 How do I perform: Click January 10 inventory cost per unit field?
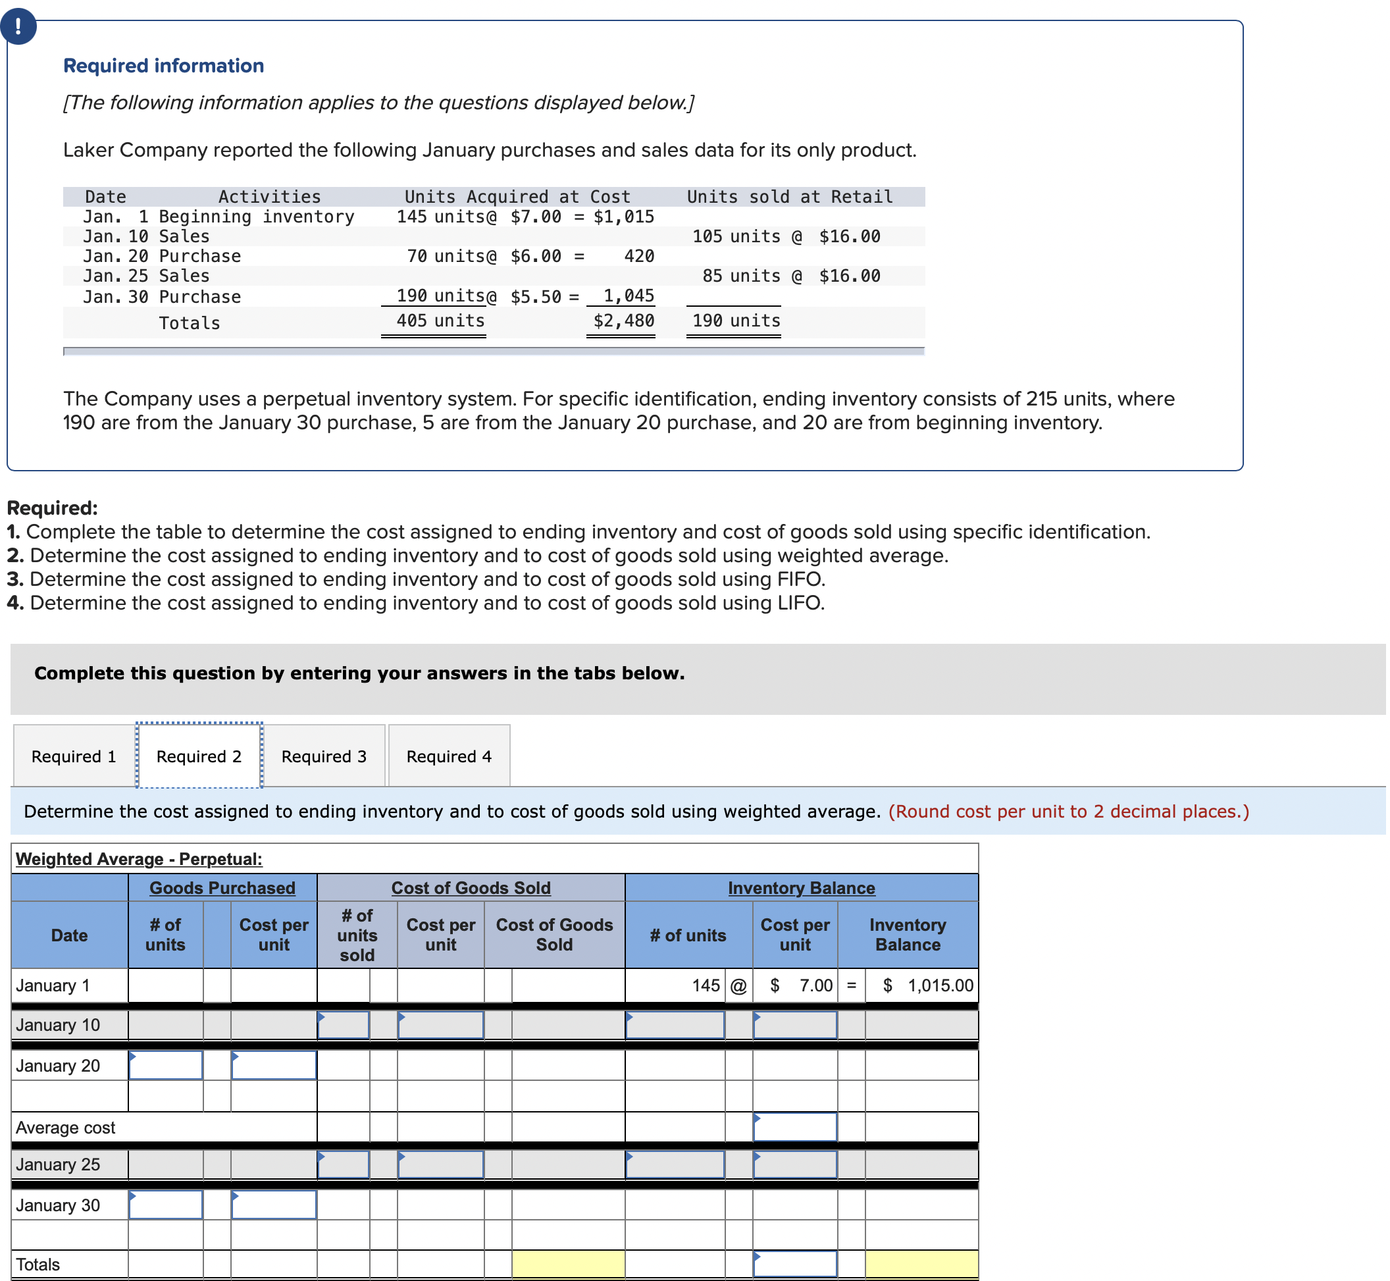[x=795, y=1025]
